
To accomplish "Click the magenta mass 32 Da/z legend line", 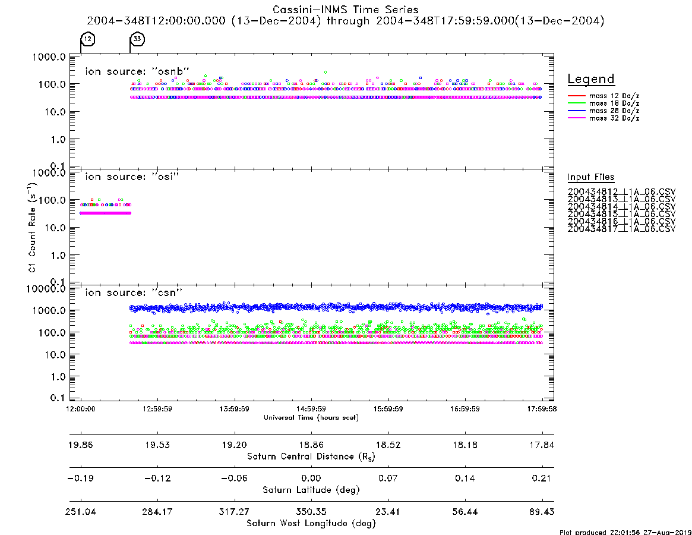I will (x=576, y=118).
